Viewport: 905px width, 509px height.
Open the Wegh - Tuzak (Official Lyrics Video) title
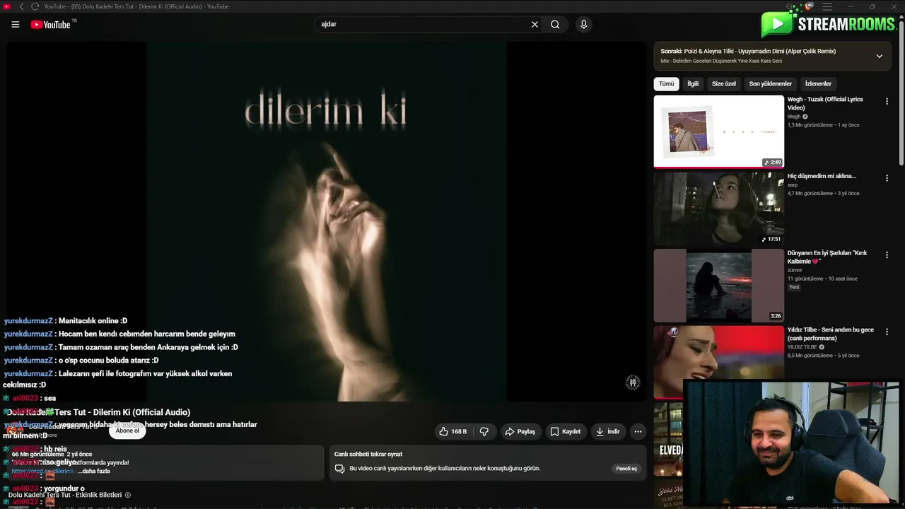[825, 103]
